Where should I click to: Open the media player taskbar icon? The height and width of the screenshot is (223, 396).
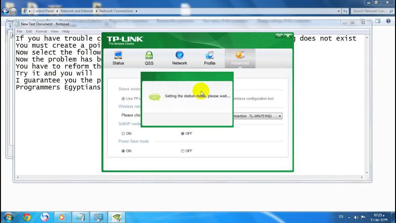point(62,217)
